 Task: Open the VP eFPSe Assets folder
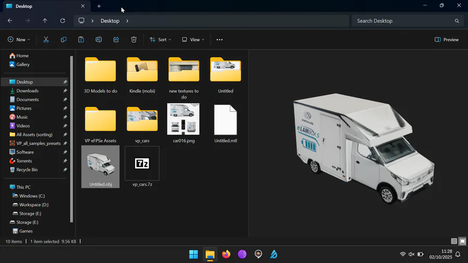(100, 125)
